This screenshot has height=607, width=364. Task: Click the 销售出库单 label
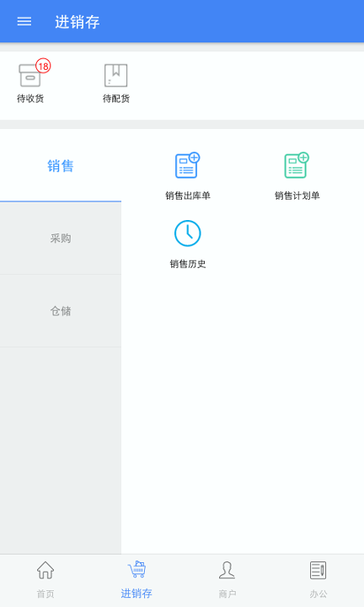tap(188, 196)
